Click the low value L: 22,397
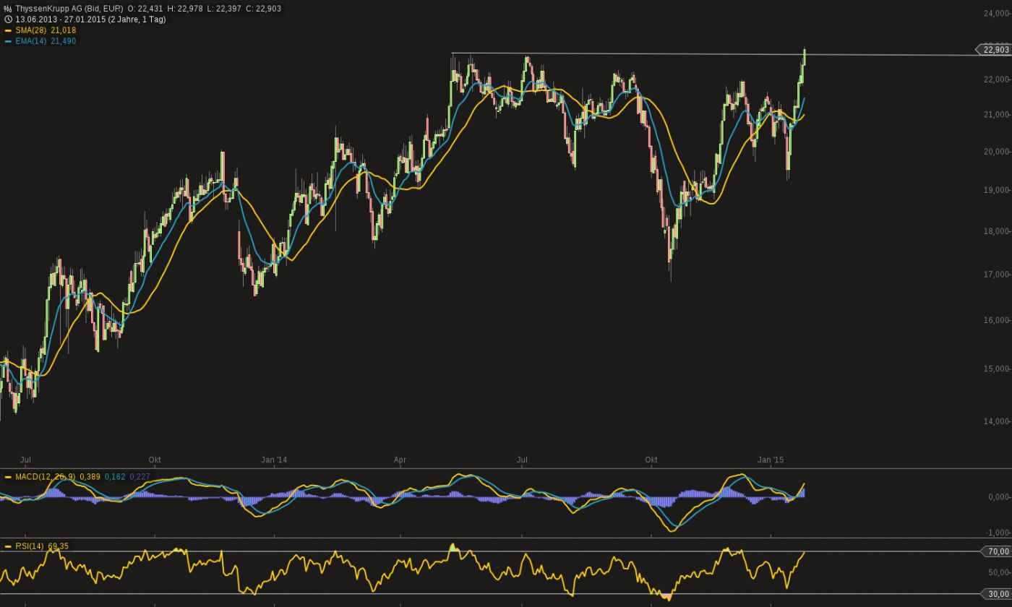The image size is (1012, 607). [x=224, y=9]
